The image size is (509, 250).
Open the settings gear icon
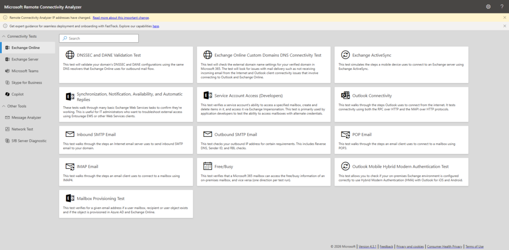[488, 6]
